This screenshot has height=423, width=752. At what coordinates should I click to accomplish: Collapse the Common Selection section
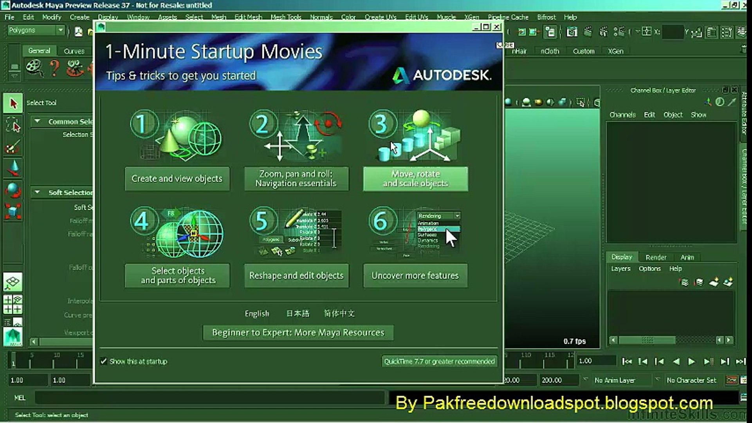(x=37, y=121)
